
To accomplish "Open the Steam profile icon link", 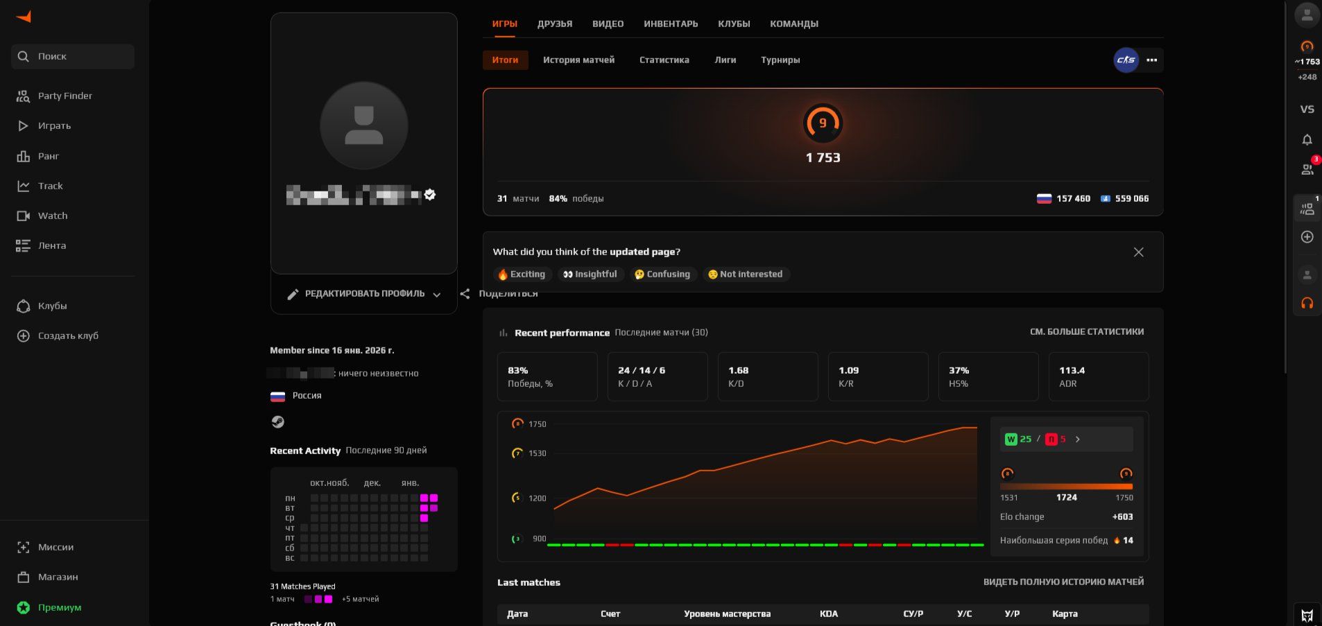I will [277, 421].
